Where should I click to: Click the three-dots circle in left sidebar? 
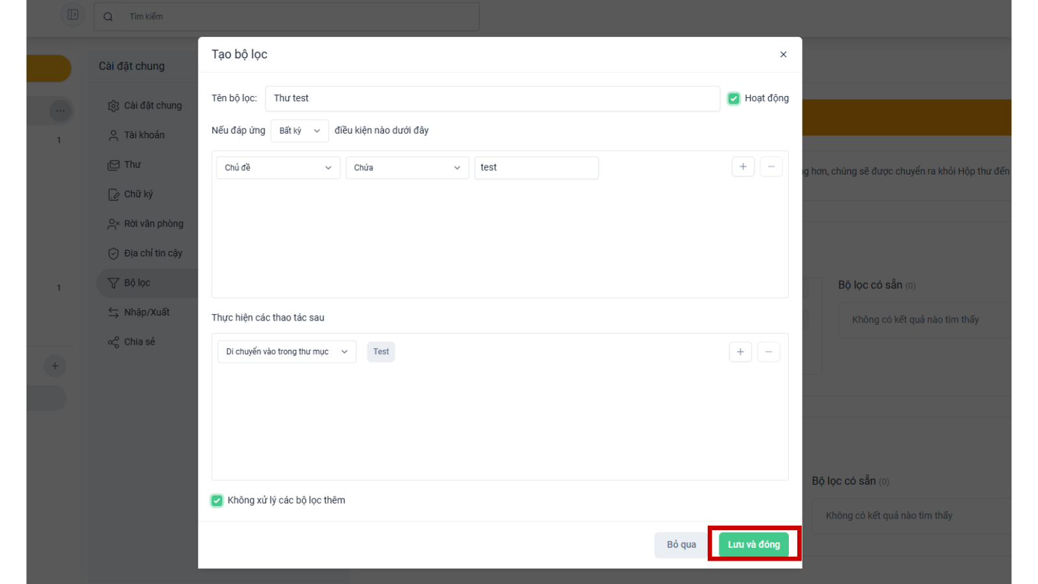60,110
